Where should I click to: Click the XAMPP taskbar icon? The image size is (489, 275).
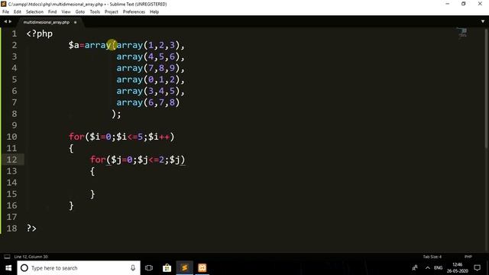tap(202, 268)
